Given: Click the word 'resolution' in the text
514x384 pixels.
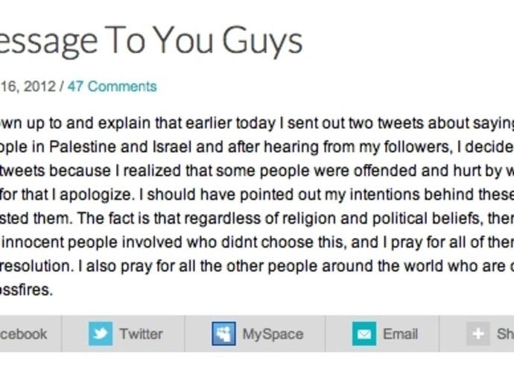Looking at the screenshot, I should (x=35, y=266).
